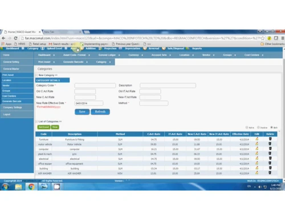285x214 pixels.
Task: Select the Both radio filter
Action: 271,127
